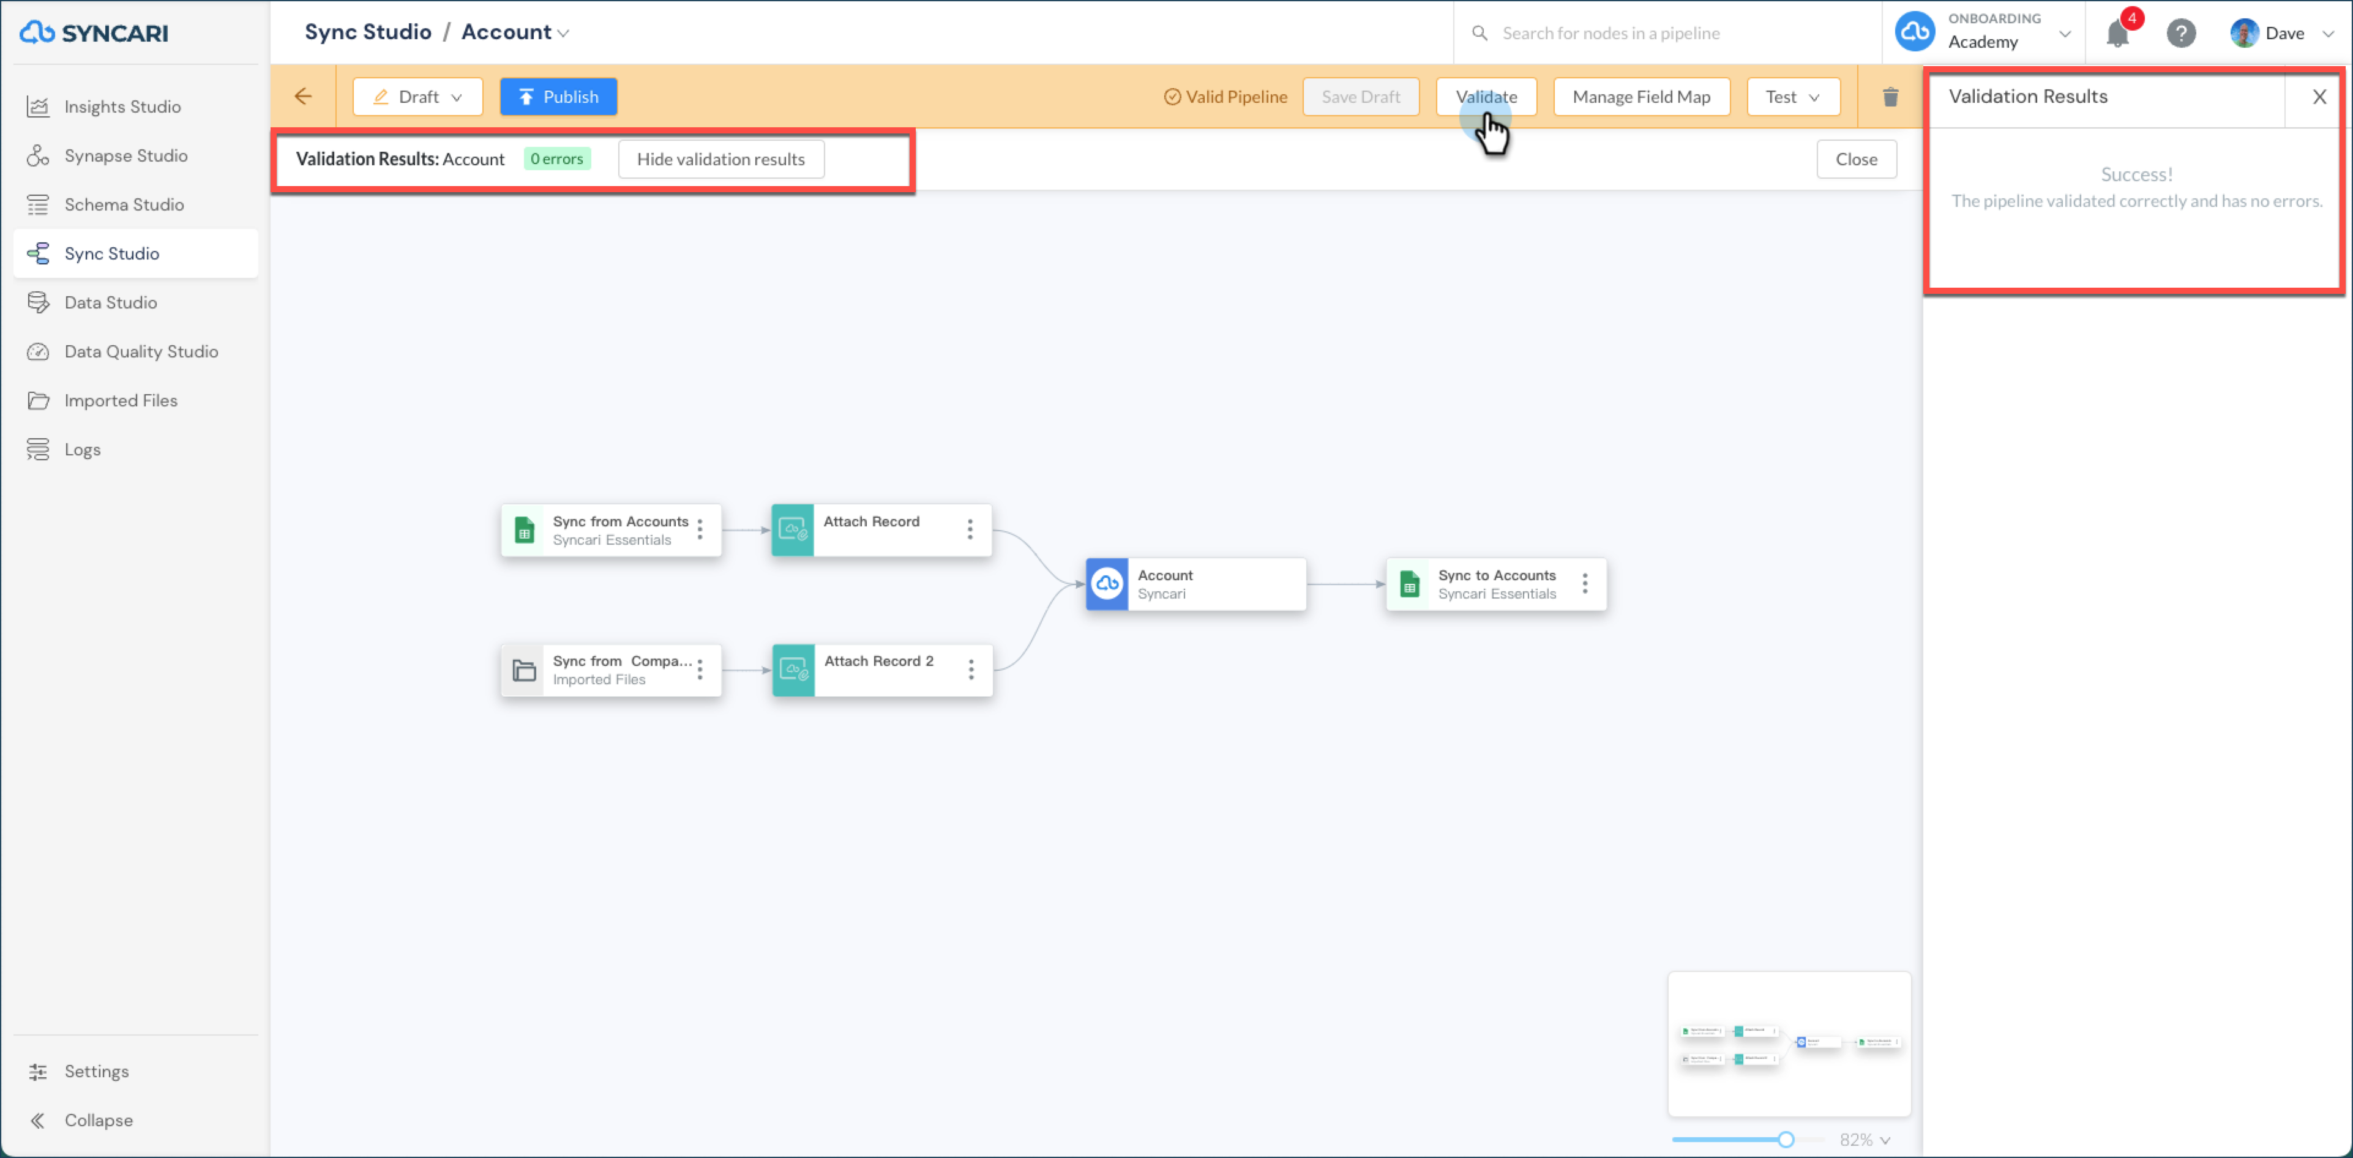Open options menu for Sync to Accounts node

point(1585,583)
